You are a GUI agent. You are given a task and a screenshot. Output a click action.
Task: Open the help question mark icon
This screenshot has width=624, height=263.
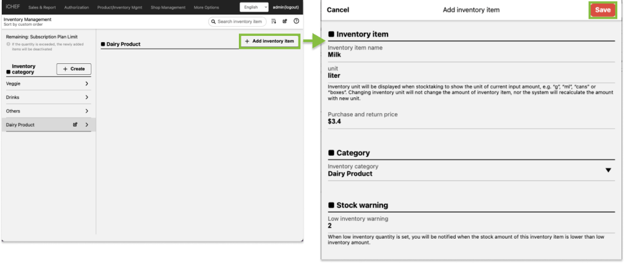click(296, 21)
